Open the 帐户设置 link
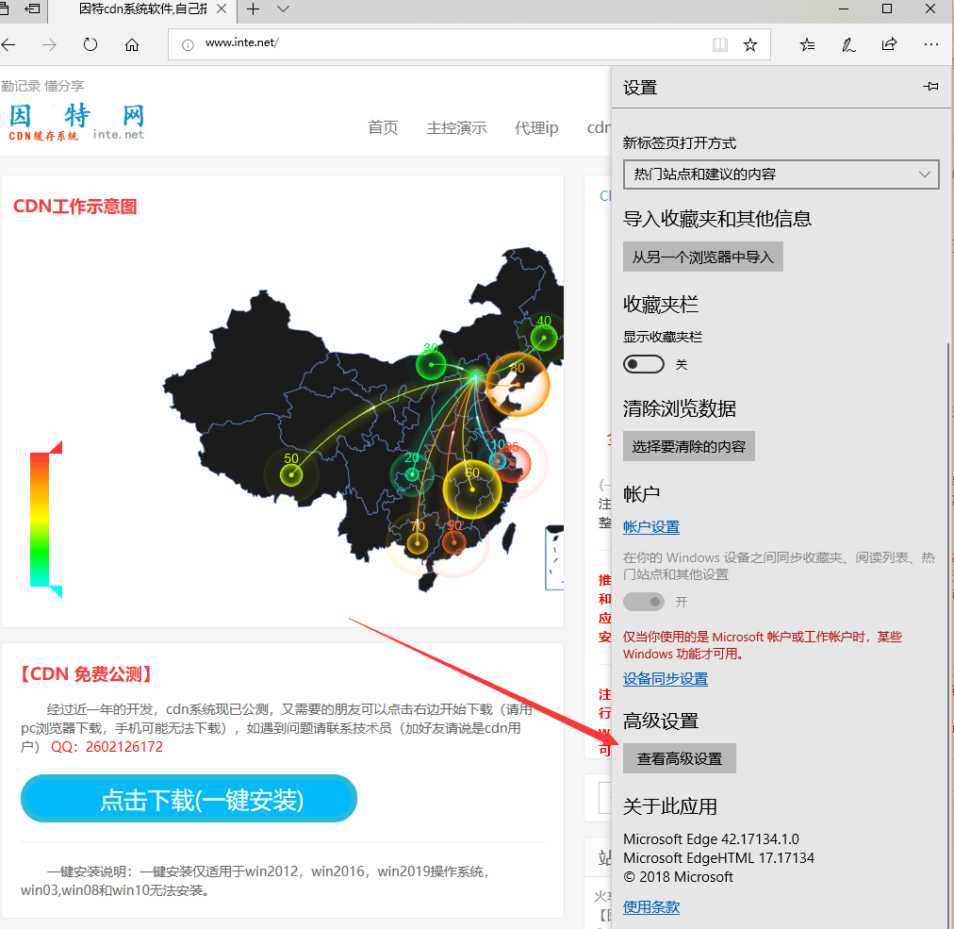 coord(651,527)
